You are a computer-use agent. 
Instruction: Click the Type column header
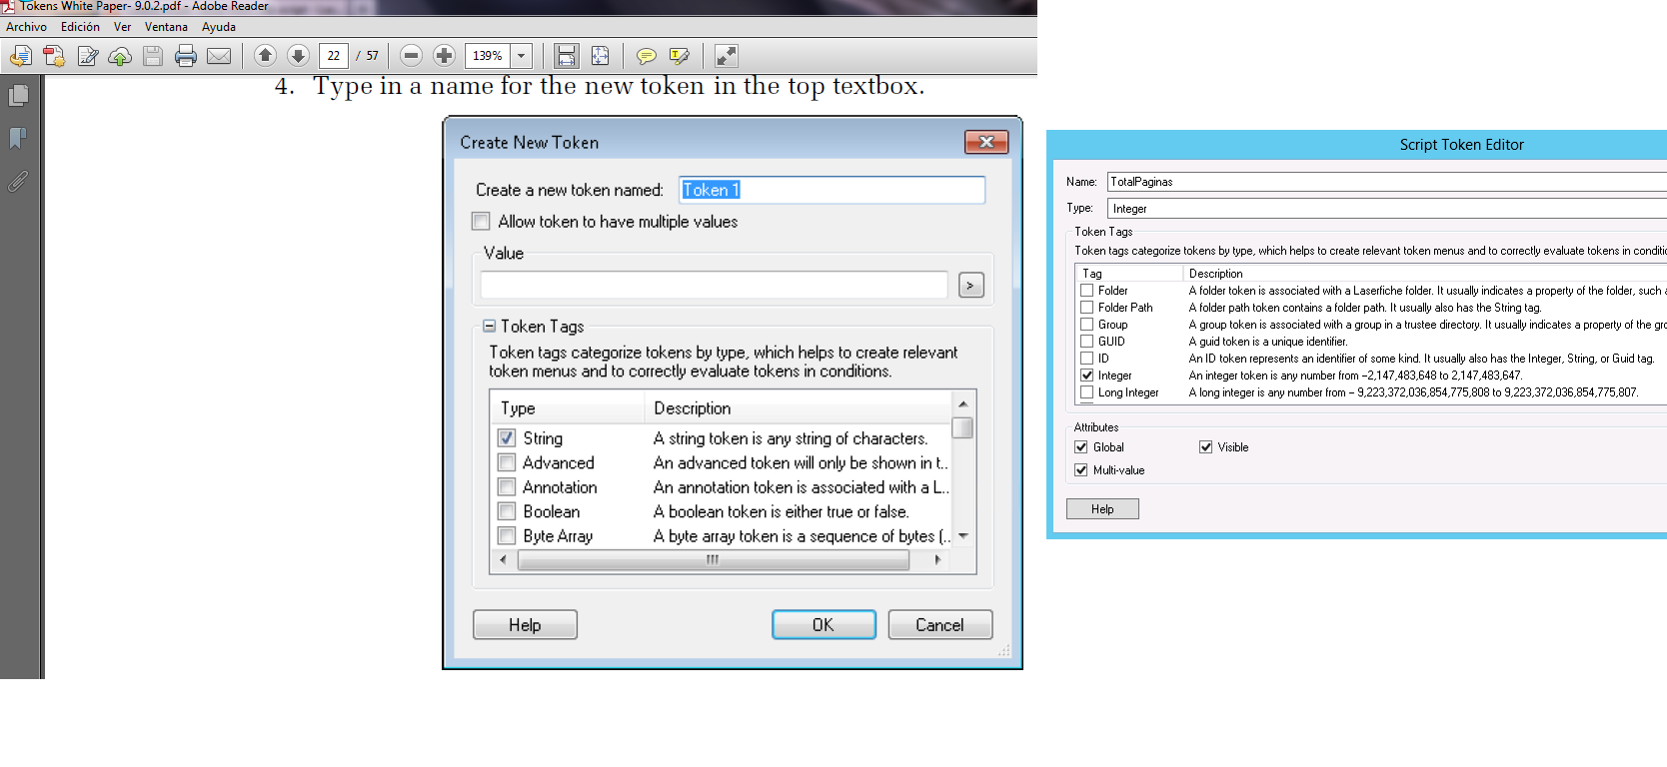(x=568, y=408)
